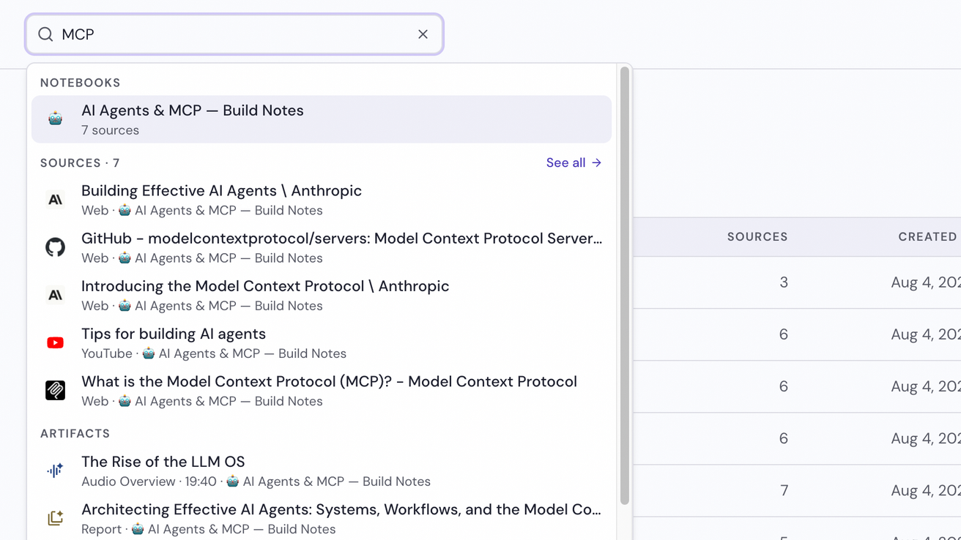Screen dimensions: 961x540
Task: Click the SOURCES · 7 section heading
Action: point(80,162)
